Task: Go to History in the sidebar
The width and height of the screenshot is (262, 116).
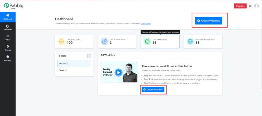Action: coord(8,38)
